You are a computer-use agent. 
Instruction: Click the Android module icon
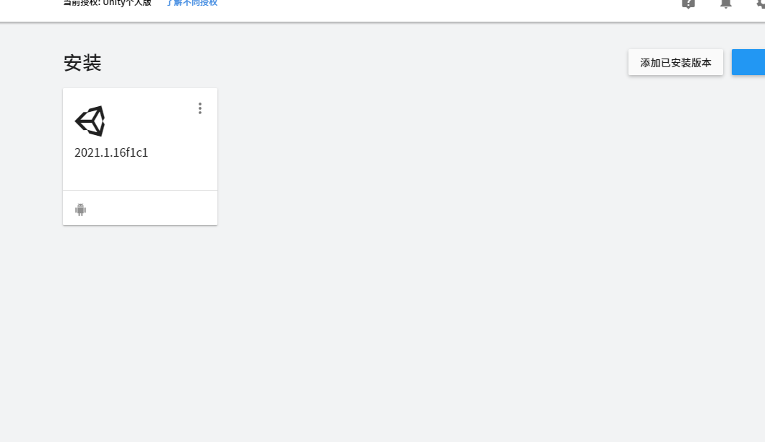pyautogui.click(x=80, y=209)
